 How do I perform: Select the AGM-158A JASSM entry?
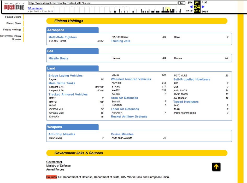point(122,138)
